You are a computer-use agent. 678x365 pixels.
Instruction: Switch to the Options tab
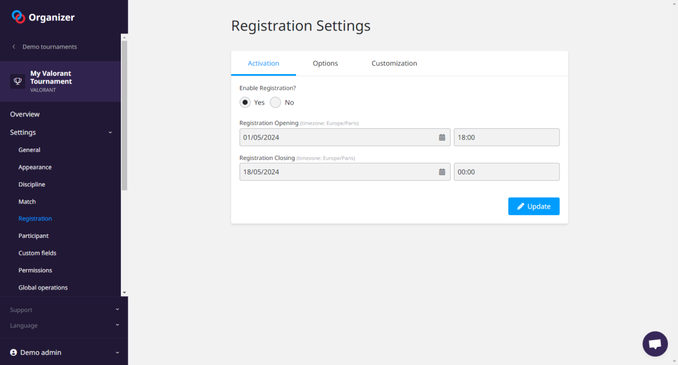tap(325, 63)
